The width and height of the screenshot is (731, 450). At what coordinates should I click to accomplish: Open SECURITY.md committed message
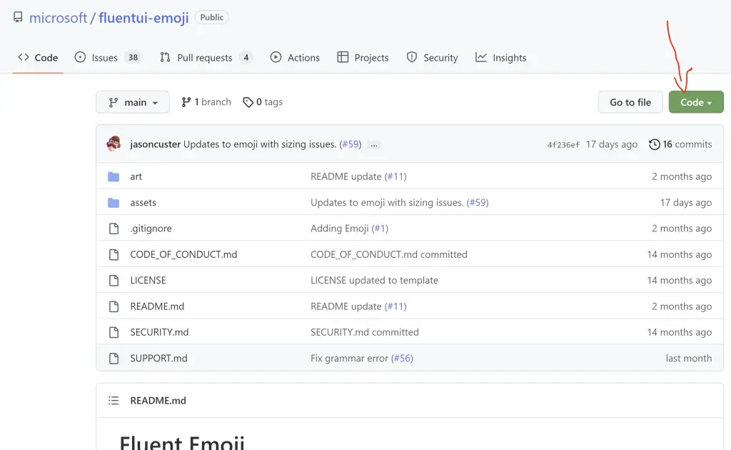click(x=365, y=332)
